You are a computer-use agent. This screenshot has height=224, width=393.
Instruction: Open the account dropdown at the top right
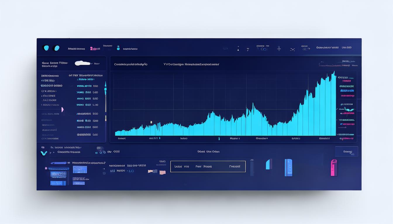(x=347, y=47)
